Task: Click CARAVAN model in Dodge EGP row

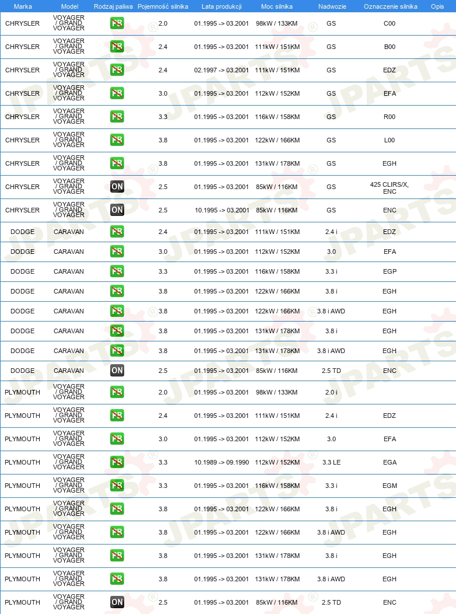Action: click(69, 271)
